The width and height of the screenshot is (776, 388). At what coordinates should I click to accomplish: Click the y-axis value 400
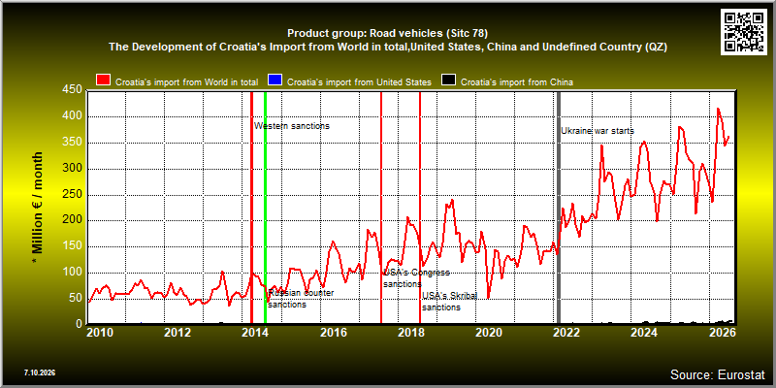(x=72, y=116)
